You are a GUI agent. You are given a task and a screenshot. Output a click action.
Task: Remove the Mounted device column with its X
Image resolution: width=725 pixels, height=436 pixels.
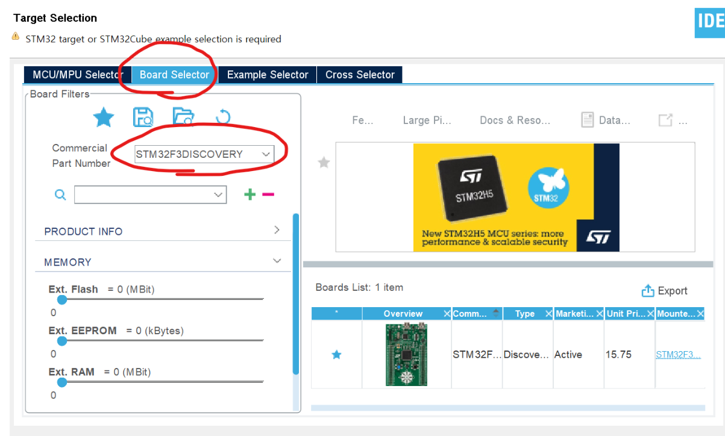700,314
